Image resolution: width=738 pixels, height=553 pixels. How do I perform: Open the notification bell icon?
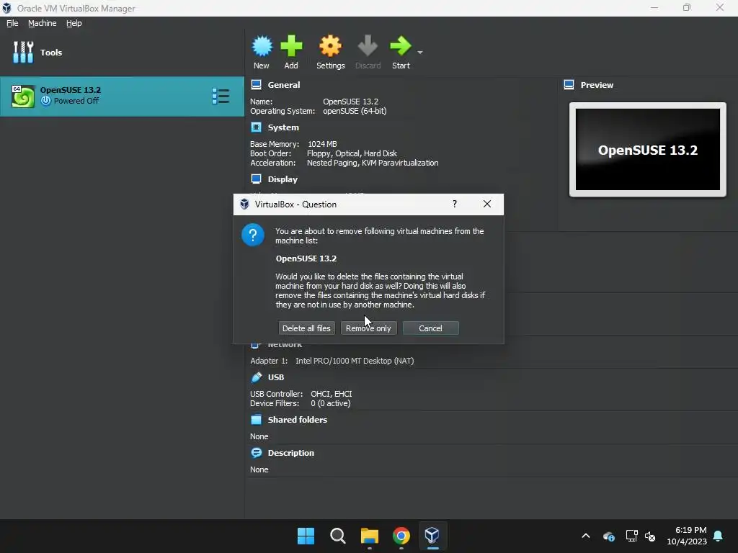[718, 536]
